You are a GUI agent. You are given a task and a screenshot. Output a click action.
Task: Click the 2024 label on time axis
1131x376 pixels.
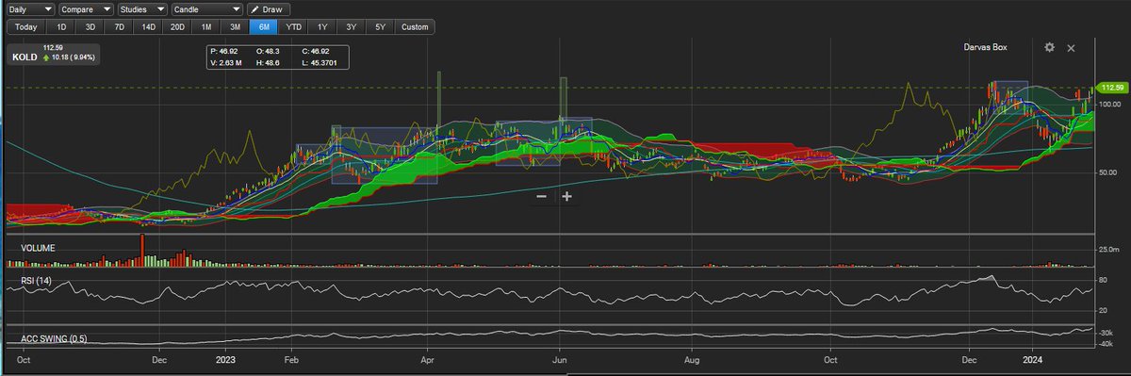pyautogui.click(x=1033, y=359)
